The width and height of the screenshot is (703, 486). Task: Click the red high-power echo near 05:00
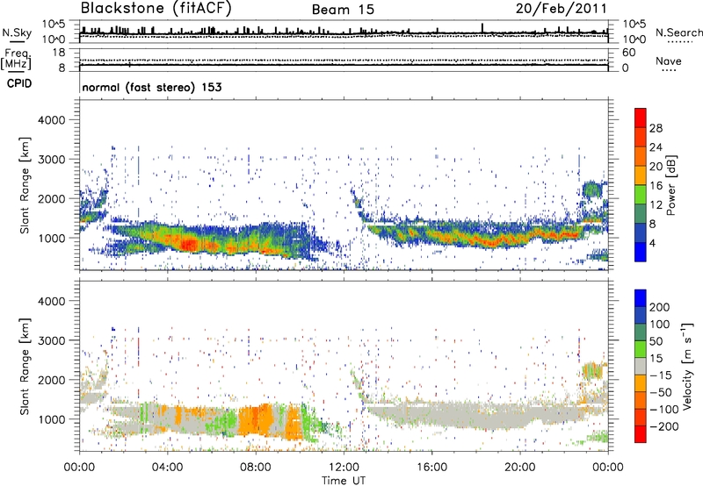coord(189,245)
